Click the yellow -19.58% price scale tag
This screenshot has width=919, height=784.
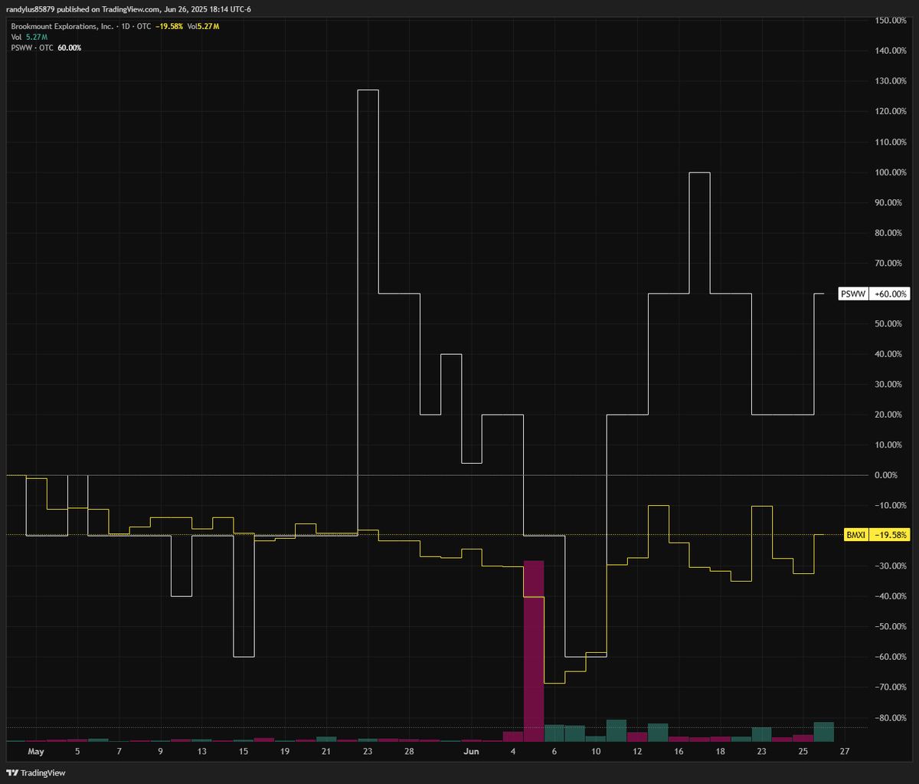tap(890, 535)
